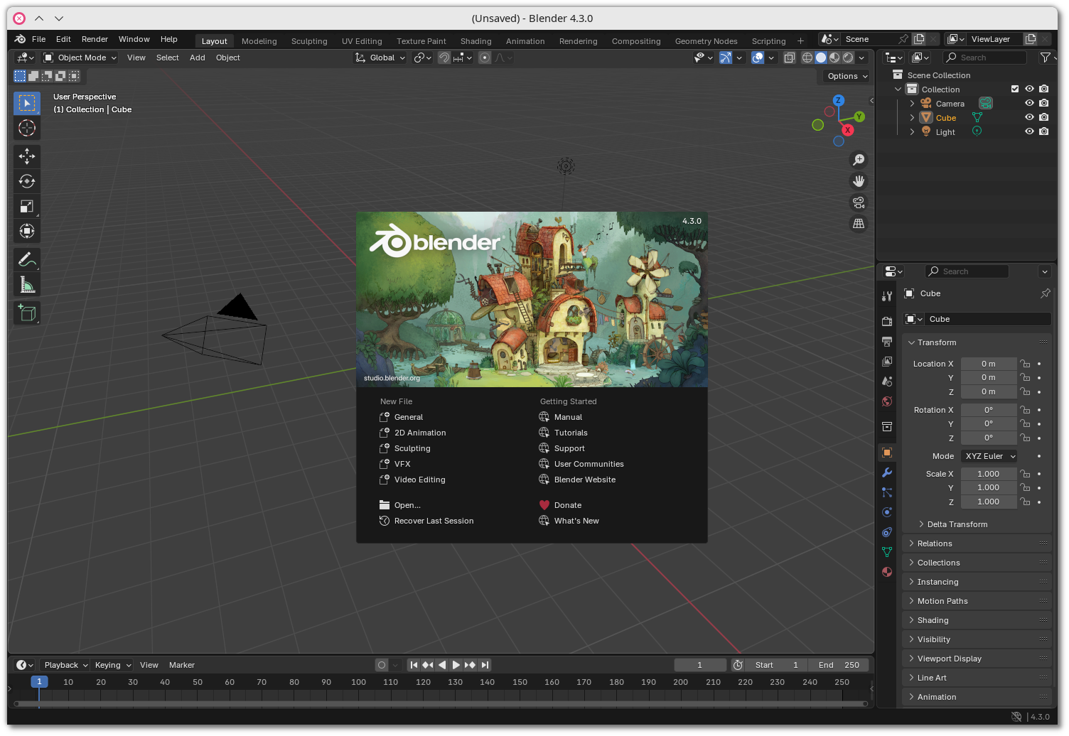
Task: Hide the Camera in viewport
Action: click(x=1029, y=103)
